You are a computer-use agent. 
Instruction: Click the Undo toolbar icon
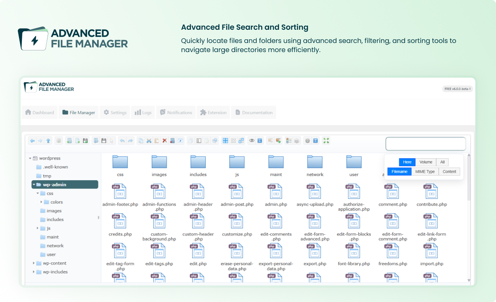122,141
